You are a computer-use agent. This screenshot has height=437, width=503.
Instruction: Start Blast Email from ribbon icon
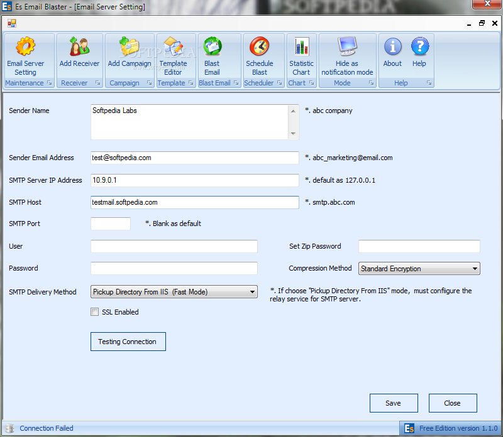pos(212,46)
